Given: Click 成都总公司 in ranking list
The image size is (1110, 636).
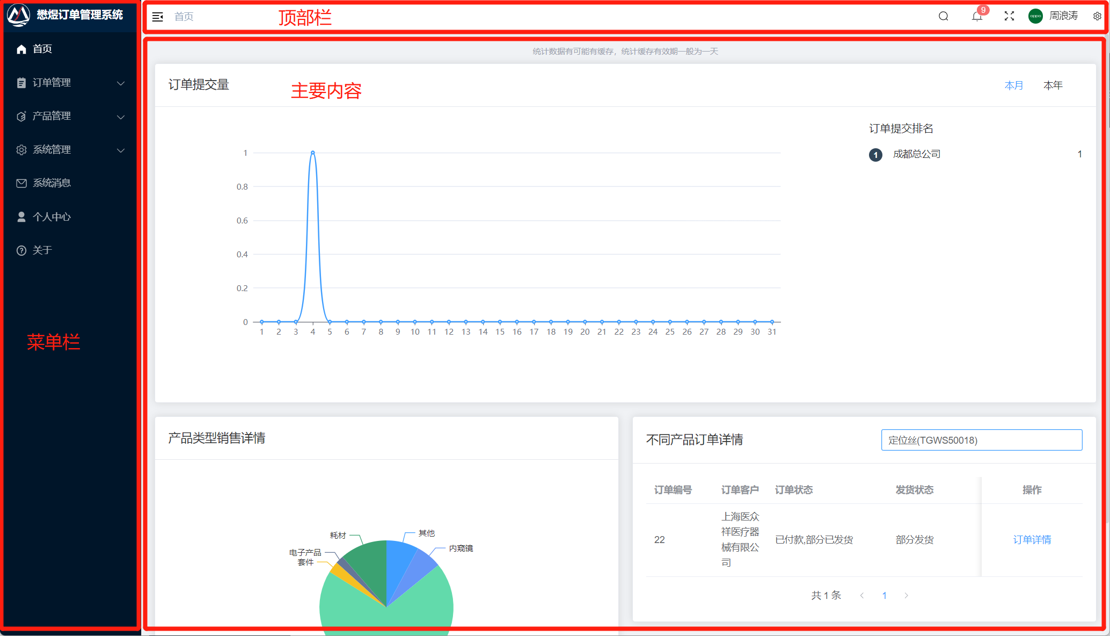Looking at the screenshot, I should [x=916, y=154].
